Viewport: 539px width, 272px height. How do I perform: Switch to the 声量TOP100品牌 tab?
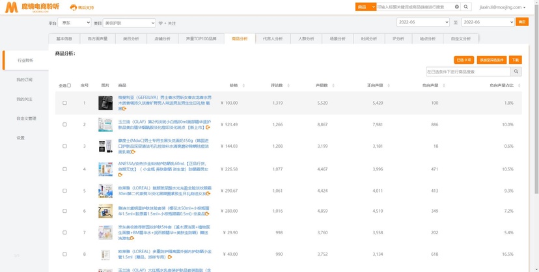coord(201,39)
